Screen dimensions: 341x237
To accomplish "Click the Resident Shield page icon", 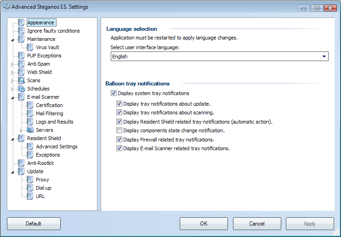I will (21, 138).
